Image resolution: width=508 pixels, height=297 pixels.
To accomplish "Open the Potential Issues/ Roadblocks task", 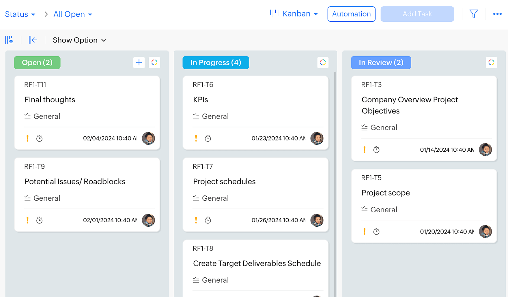I will pos(75,181).
